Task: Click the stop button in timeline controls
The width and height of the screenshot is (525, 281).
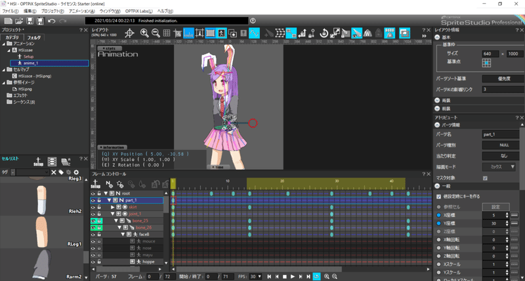Action: (283, 276)
